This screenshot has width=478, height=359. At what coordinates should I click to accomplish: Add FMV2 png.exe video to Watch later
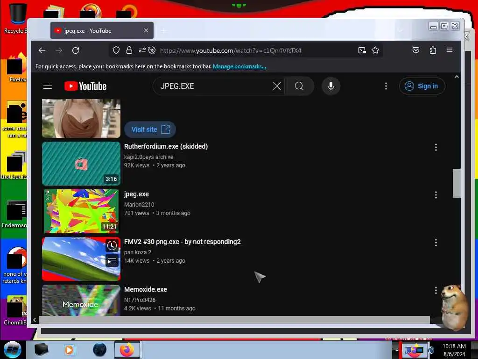[x=112, y=245]
